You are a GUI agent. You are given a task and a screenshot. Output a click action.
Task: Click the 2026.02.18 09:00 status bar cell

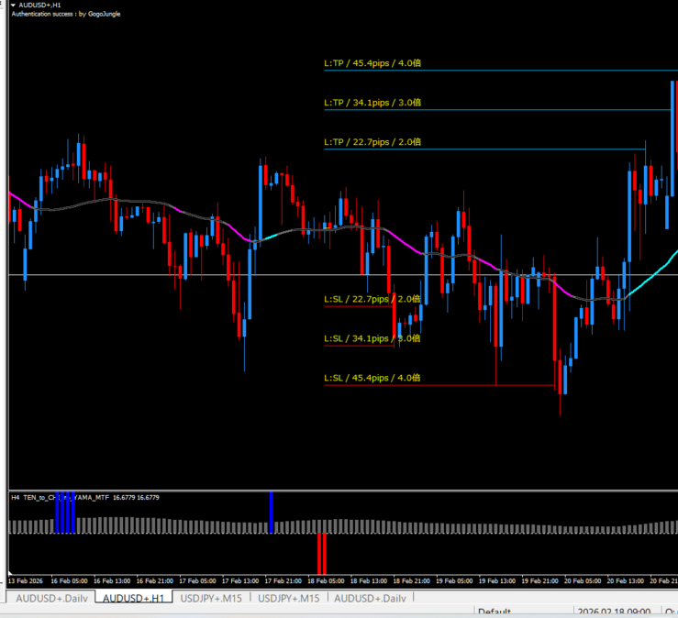point(614,612)
